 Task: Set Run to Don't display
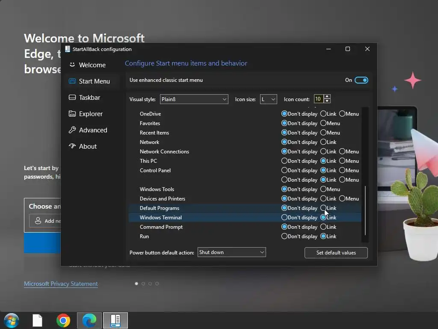pos(284,236)
